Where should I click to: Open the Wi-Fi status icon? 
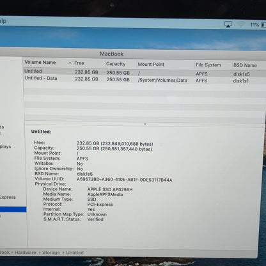point(241,24)
